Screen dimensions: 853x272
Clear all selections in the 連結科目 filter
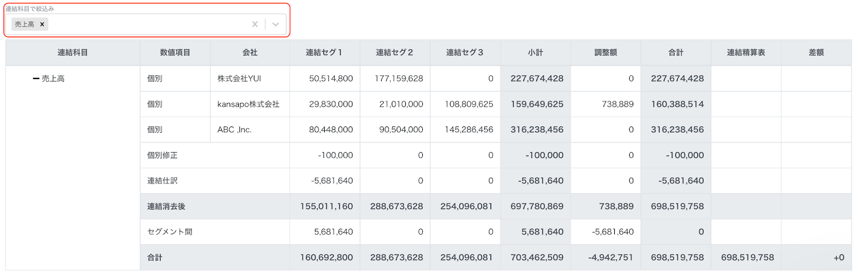coord(255,25)
